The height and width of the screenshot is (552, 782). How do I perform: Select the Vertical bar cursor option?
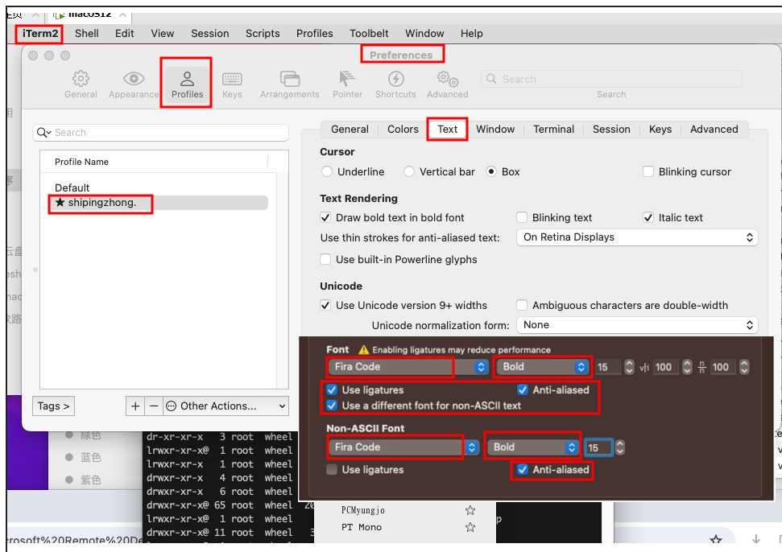(x=409, y=172)
